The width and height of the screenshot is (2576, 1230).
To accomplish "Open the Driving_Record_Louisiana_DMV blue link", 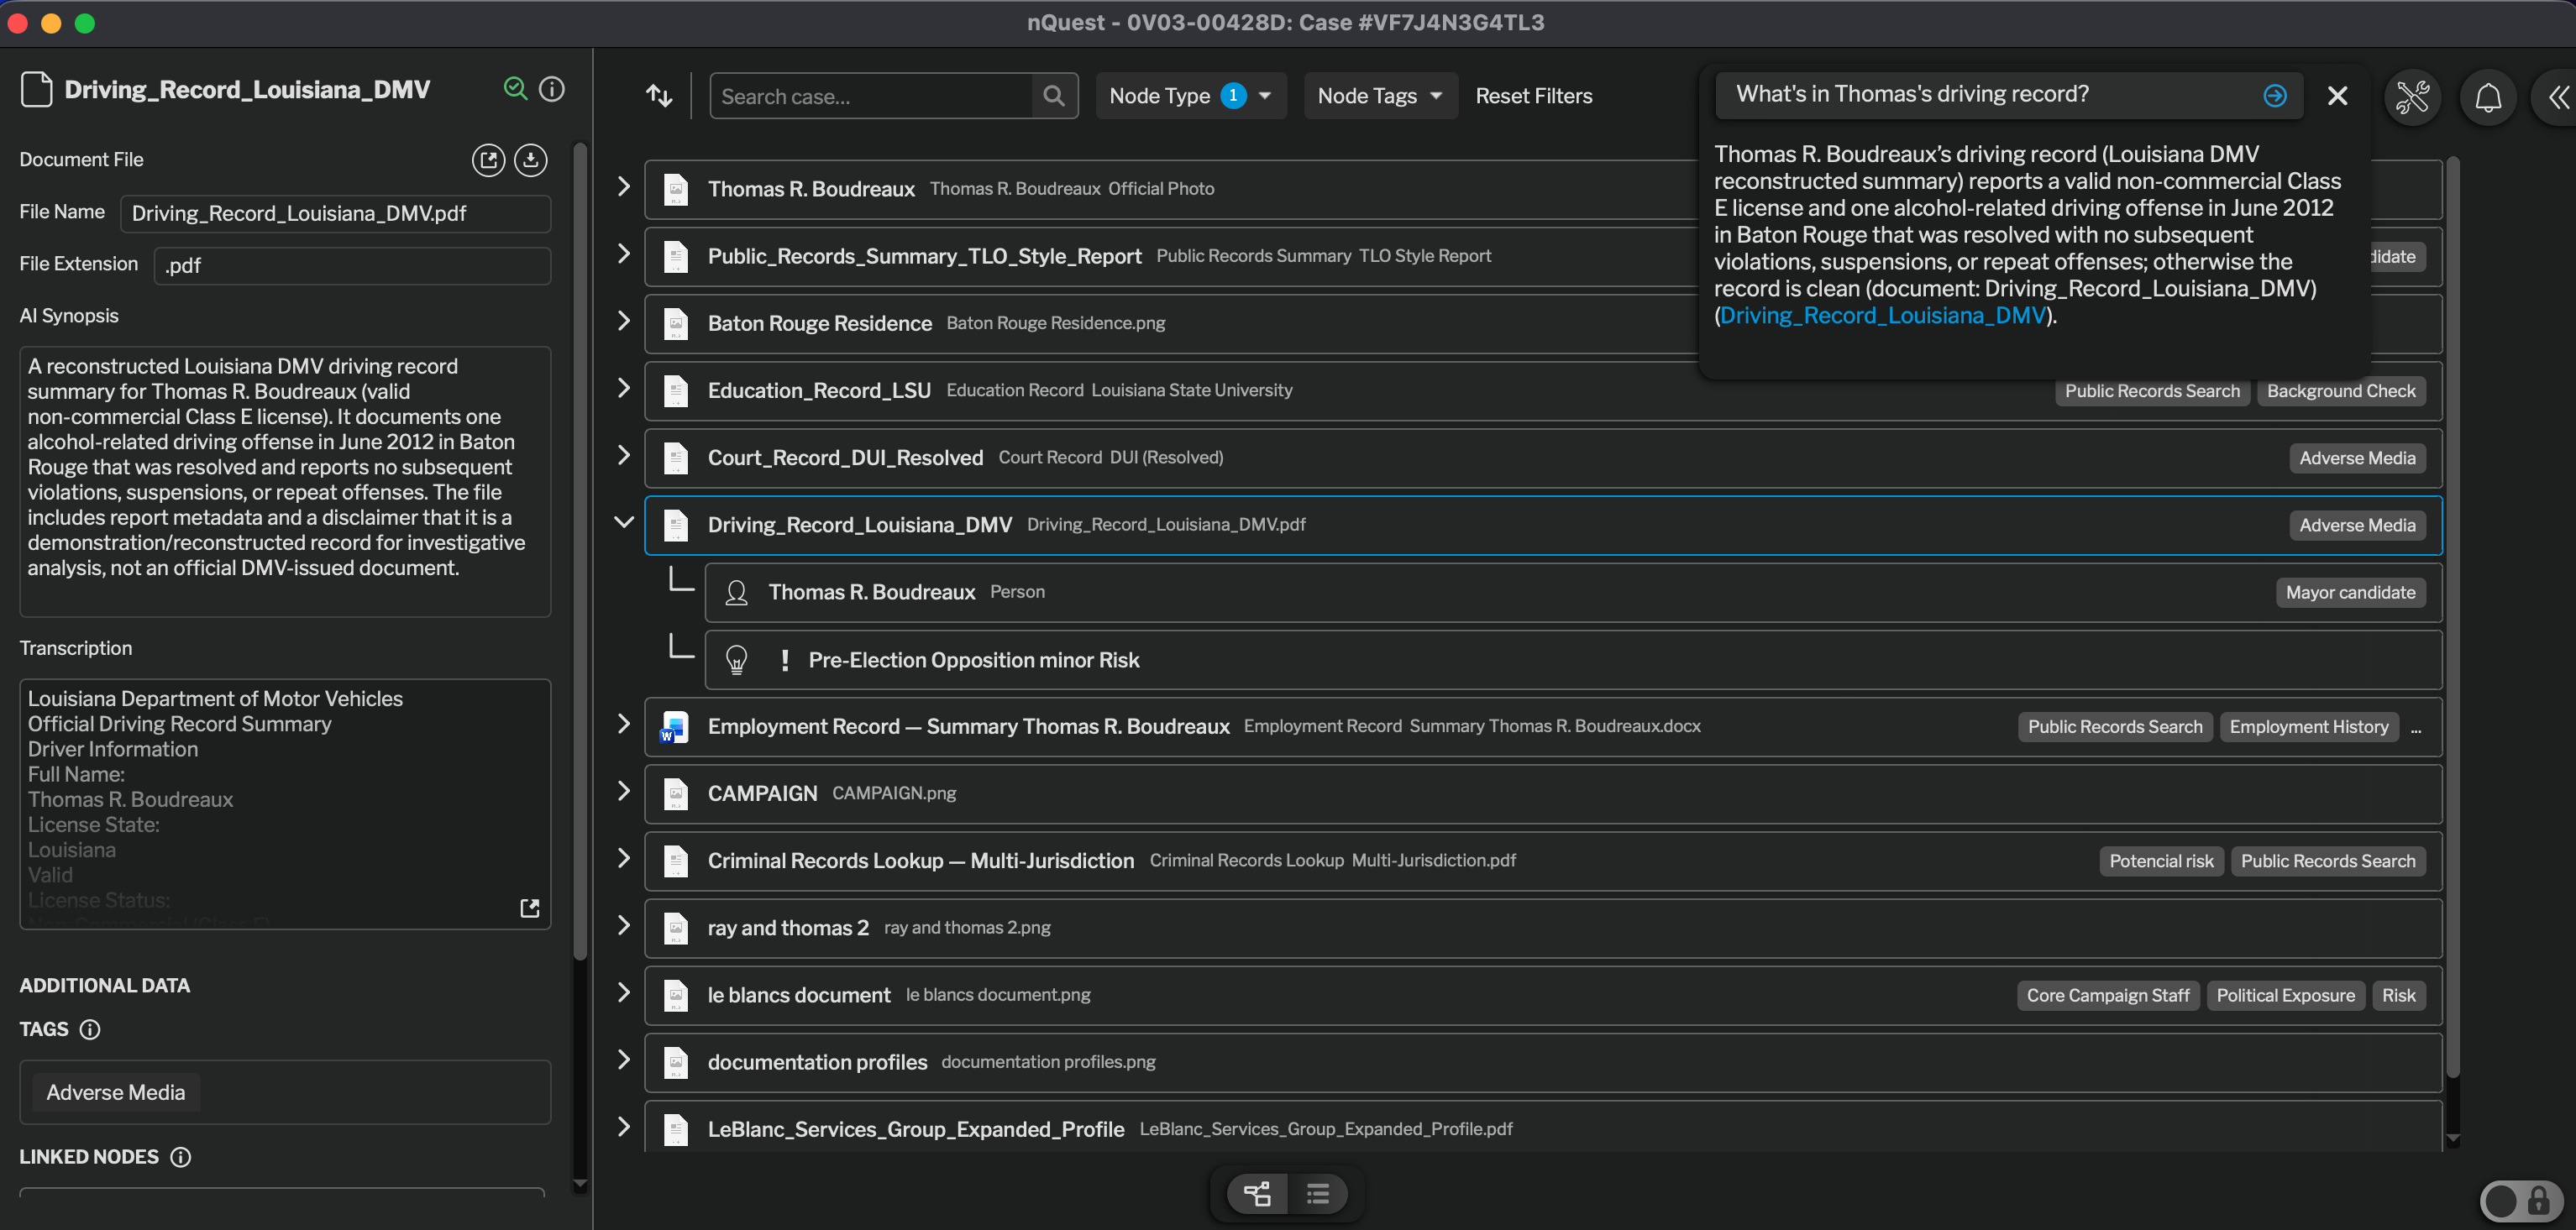I will [1882, 315].
